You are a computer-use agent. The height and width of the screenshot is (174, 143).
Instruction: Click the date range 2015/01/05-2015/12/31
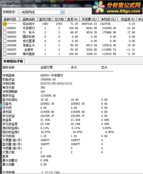[56, 83]
